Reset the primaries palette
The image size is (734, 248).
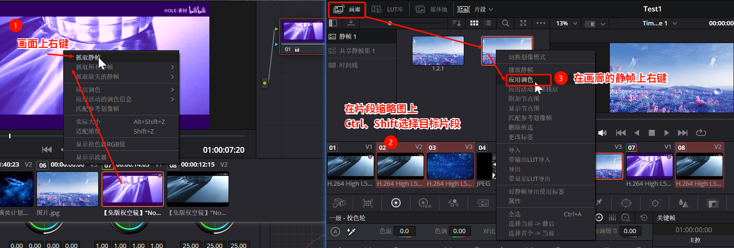pos(644,217)
